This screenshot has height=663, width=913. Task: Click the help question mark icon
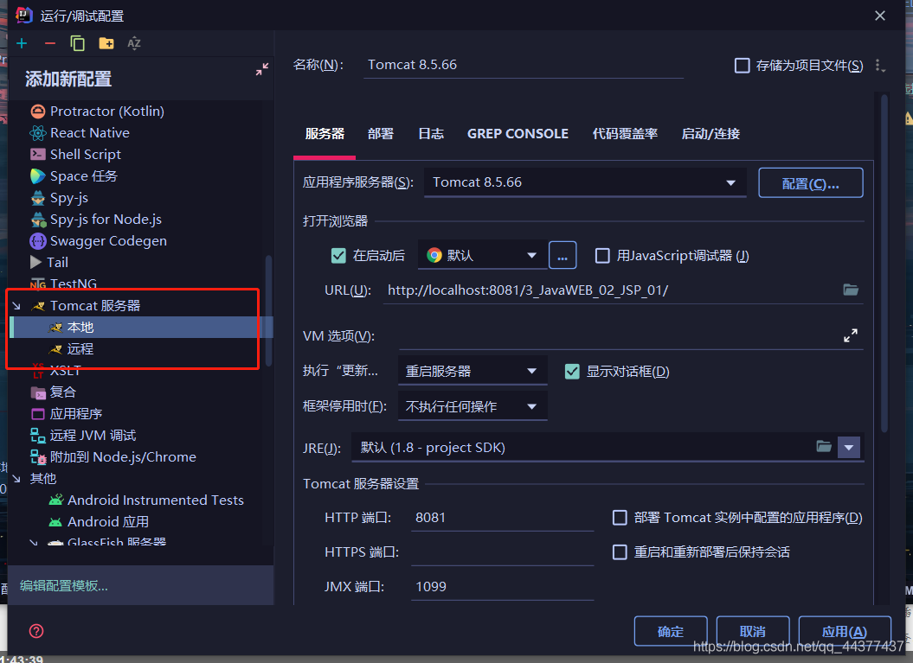click(x=35, y=631)
